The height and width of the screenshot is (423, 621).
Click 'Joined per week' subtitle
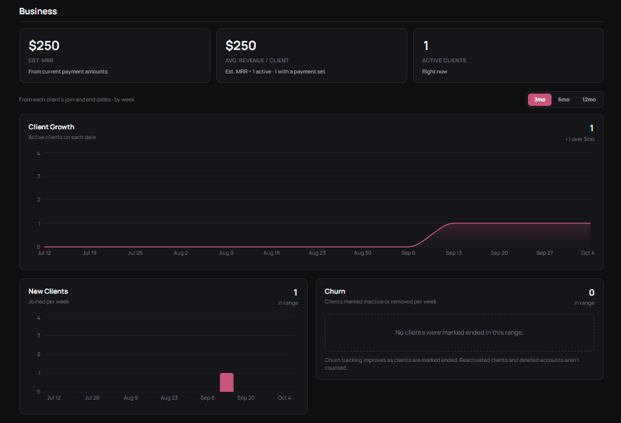pos(49,301)
